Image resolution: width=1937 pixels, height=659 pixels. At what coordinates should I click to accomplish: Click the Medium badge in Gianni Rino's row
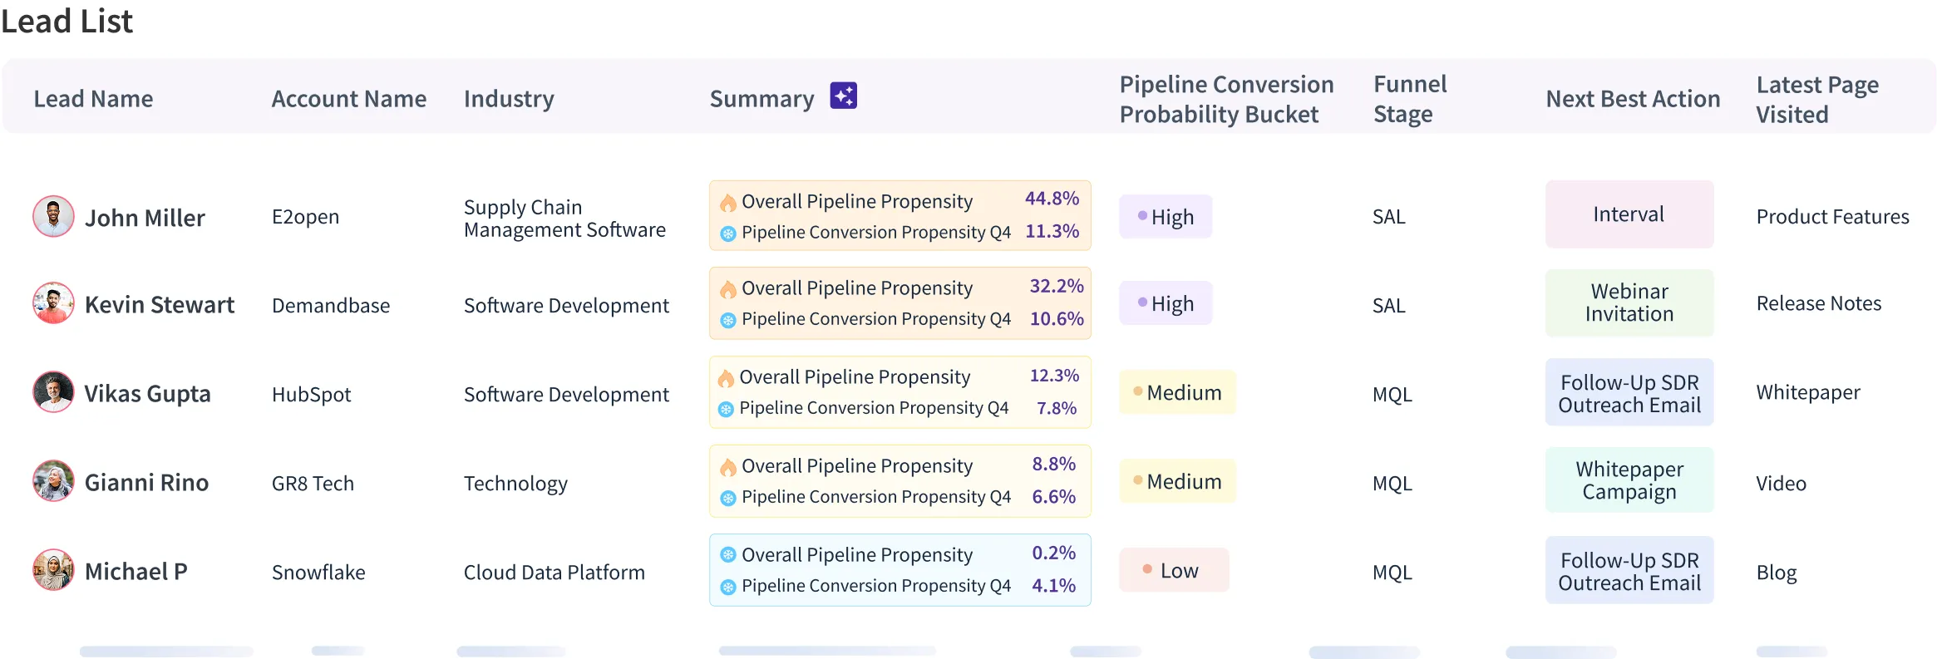tap(1177, 482)
